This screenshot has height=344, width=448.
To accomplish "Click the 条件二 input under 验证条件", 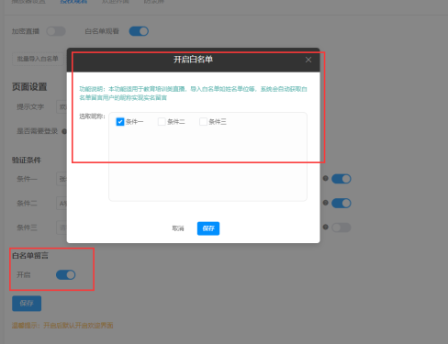I will click(62, 204).
